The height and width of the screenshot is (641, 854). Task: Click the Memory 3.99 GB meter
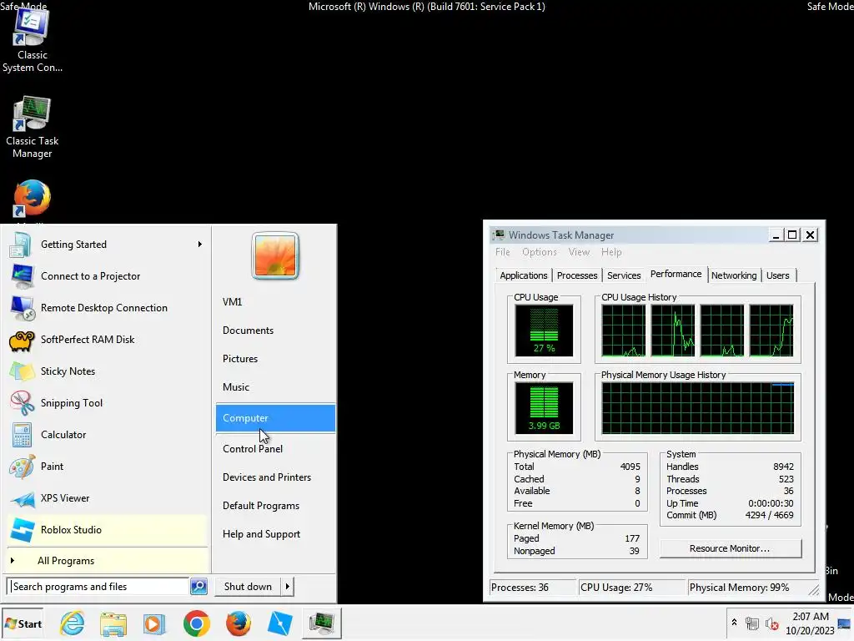pyautogui.click(x=544, y=407)
